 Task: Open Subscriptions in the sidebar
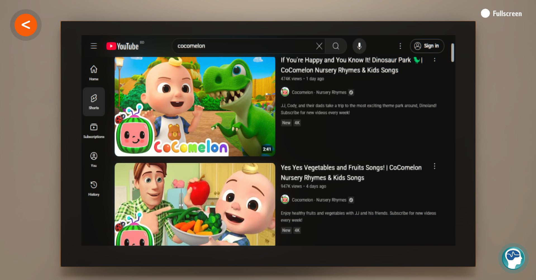[94, 130]
